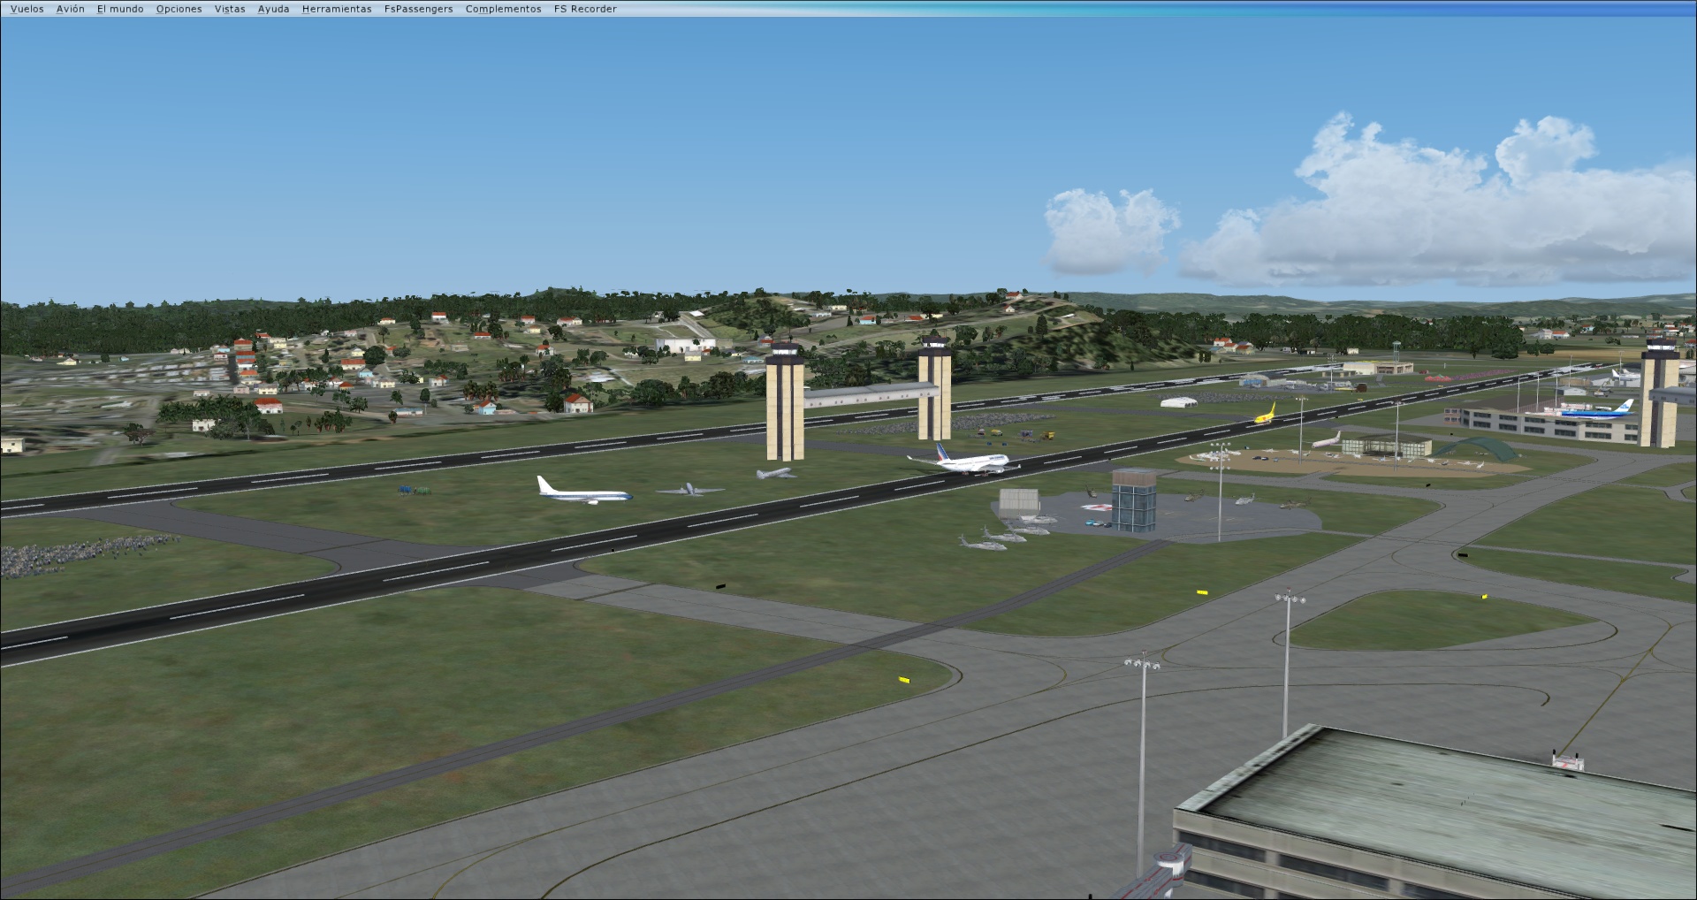The image size is (1697, 900).
Task: Select the distant control tower on the right
Action: (1662, 389)
